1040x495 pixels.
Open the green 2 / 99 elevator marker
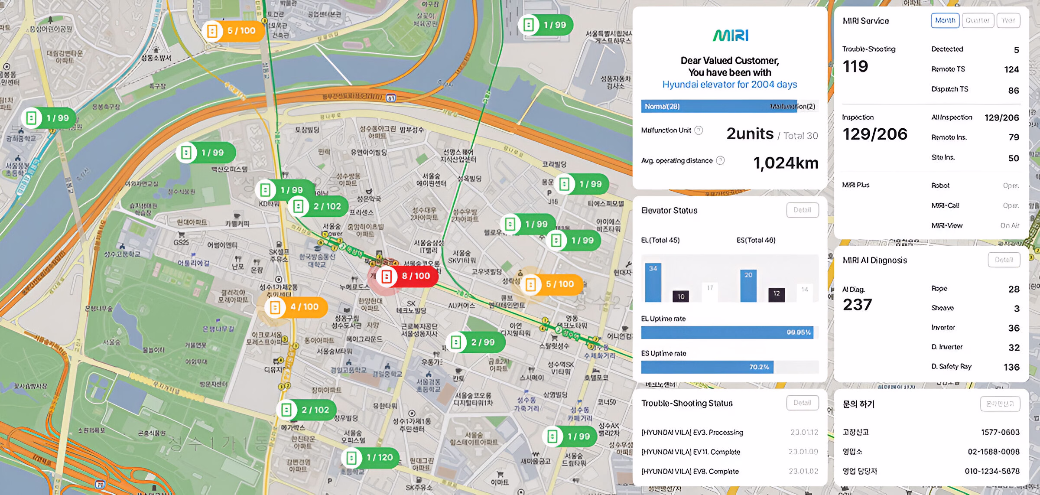pos(475,342)
